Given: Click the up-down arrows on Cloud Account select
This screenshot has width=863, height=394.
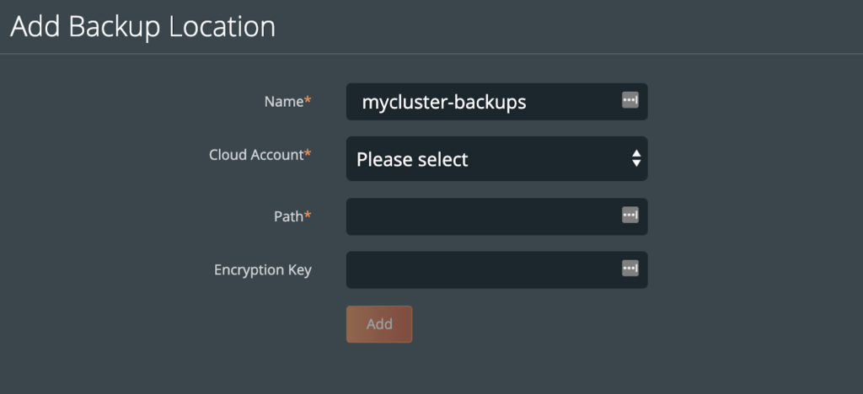Looking at the screenshot, I should (x=636, y=158).
